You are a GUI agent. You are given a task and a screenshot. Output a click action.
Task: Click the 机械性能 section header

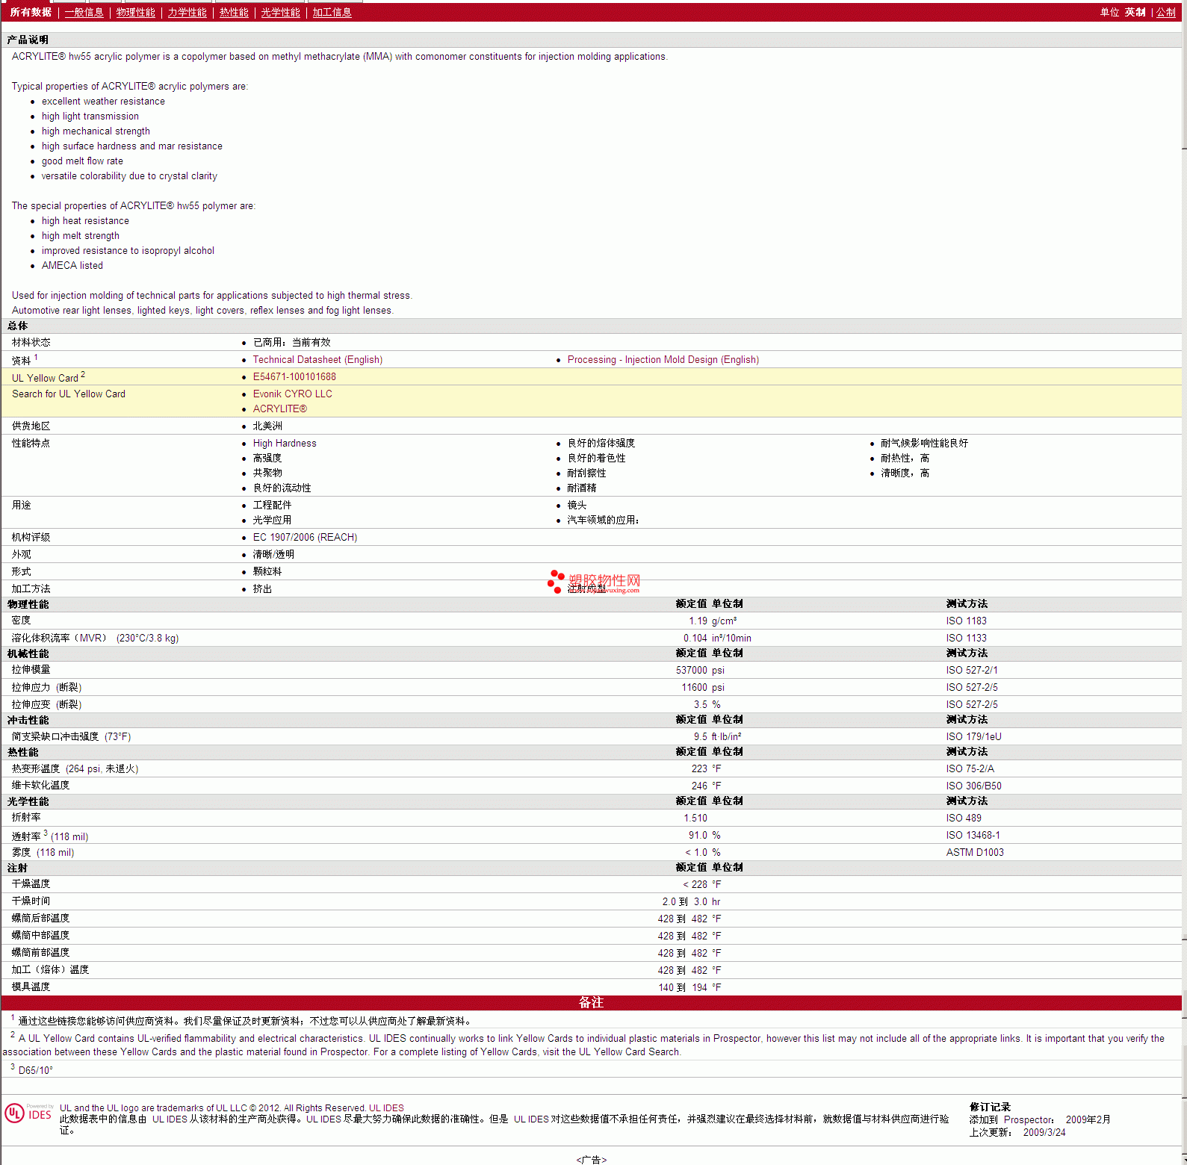point(28,653)
